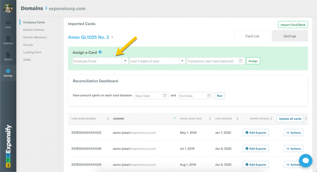
Task: Open Actions menu for card X37602XXXXXX1009
Action: click(294, 164)
